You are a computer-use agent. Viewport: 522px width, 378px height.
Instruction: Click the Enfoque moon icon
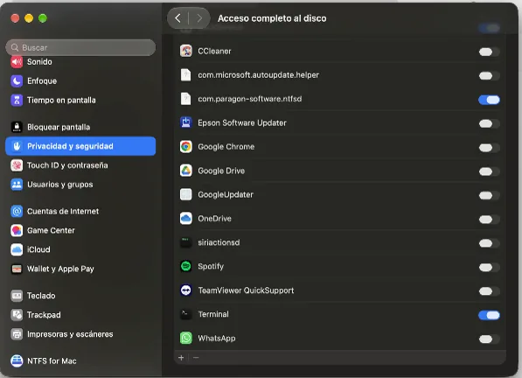click(17, 80)
